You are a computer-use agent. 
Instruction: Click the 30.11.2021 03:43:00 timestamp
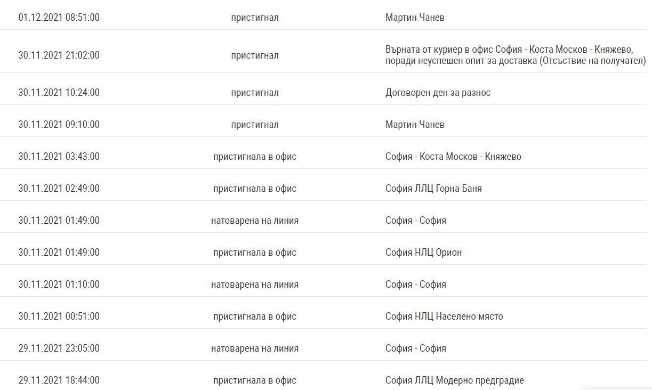59,157
